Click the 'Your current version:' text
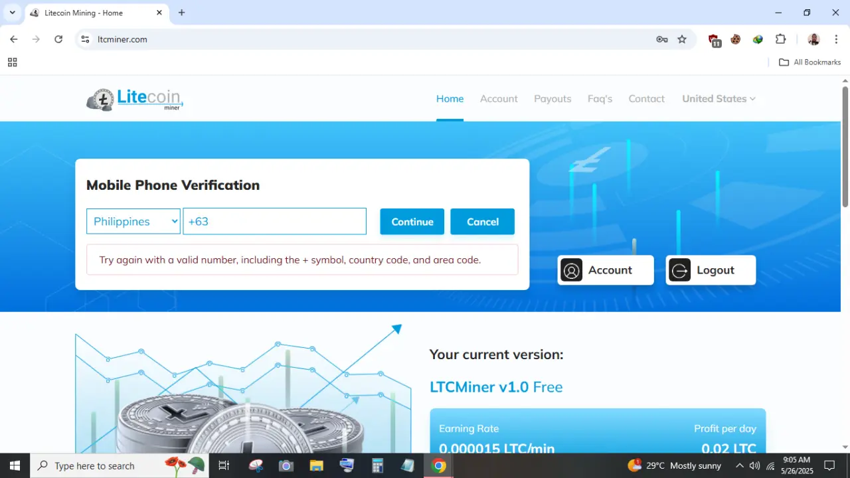The image size is (850, 478). click(x=496, y=355)
